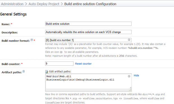Image resolution: width=174 pixels, height=104 pixels.
Task: Click the Name label
Action: [x=6, y=24]
